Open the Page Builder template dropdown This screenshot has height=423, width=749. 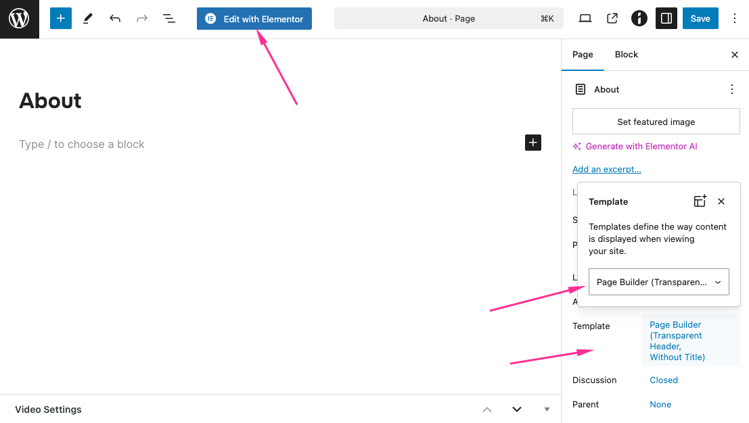658,282
